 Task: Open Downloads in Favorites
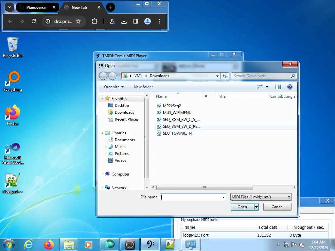coord(124,112)
